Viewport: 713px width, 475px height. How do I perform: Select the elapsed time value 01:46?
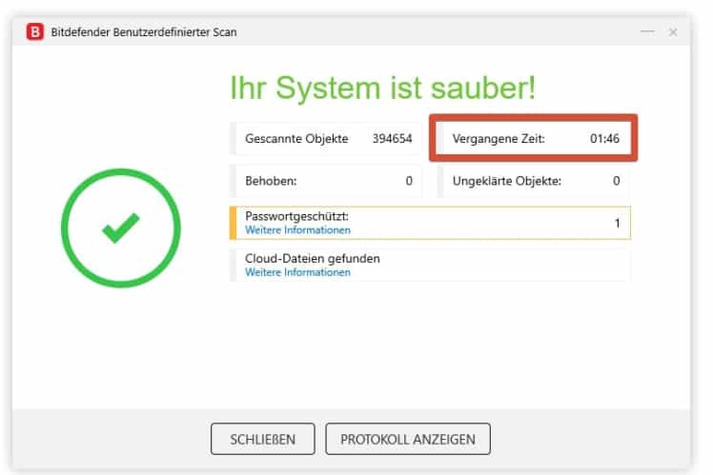click(604, 139)
